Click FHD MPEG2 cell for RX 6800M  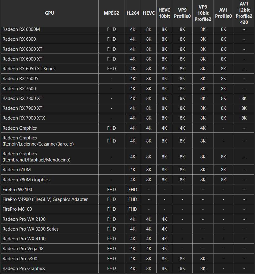point(111,29)
